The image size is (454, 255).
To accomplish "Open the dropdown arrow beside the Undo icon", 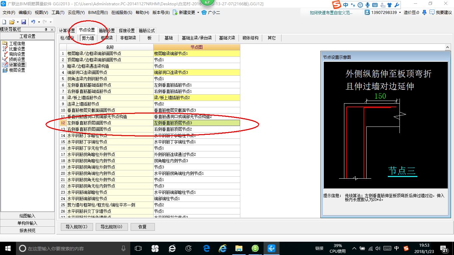I will coord(39,22).
